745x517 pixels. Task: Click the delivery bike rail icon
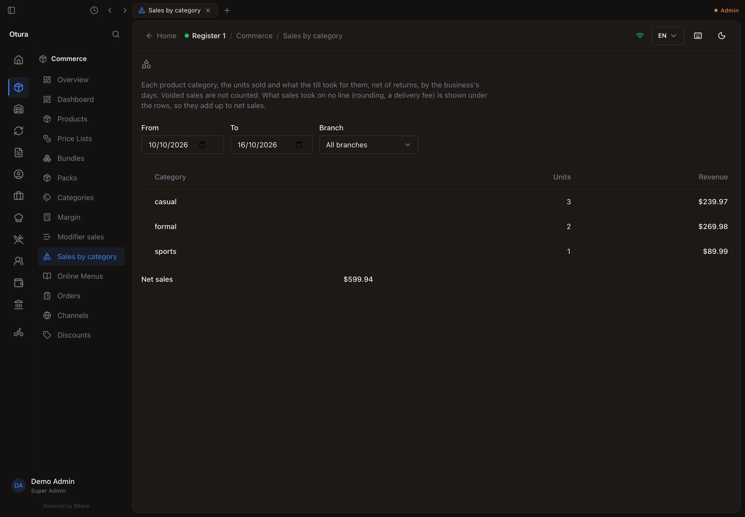tap(18, 332)
